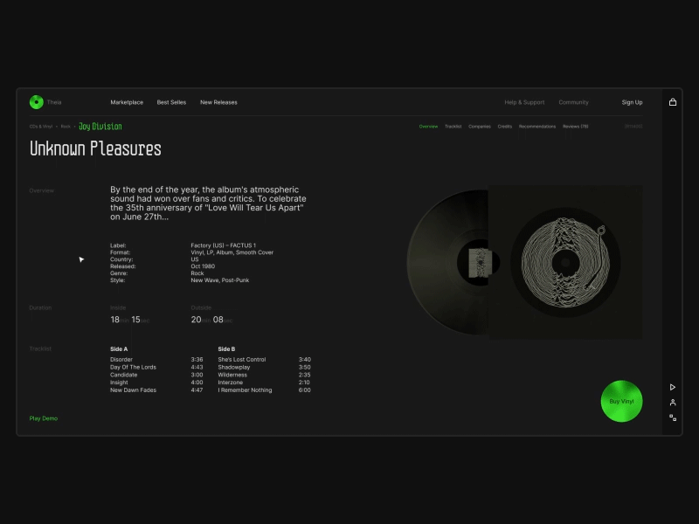
Task: Click the Sign Up button
Action: (632, 102)
